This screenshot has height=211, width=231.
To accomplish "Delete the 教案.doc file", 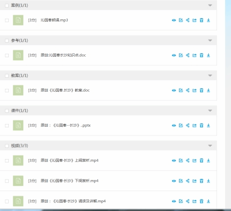I will click(201, 91).
